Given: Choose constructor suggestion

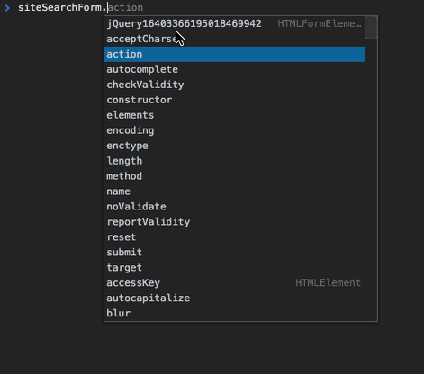Looking at the screenshot, I should pyautogui.click(x=234, y=100).
